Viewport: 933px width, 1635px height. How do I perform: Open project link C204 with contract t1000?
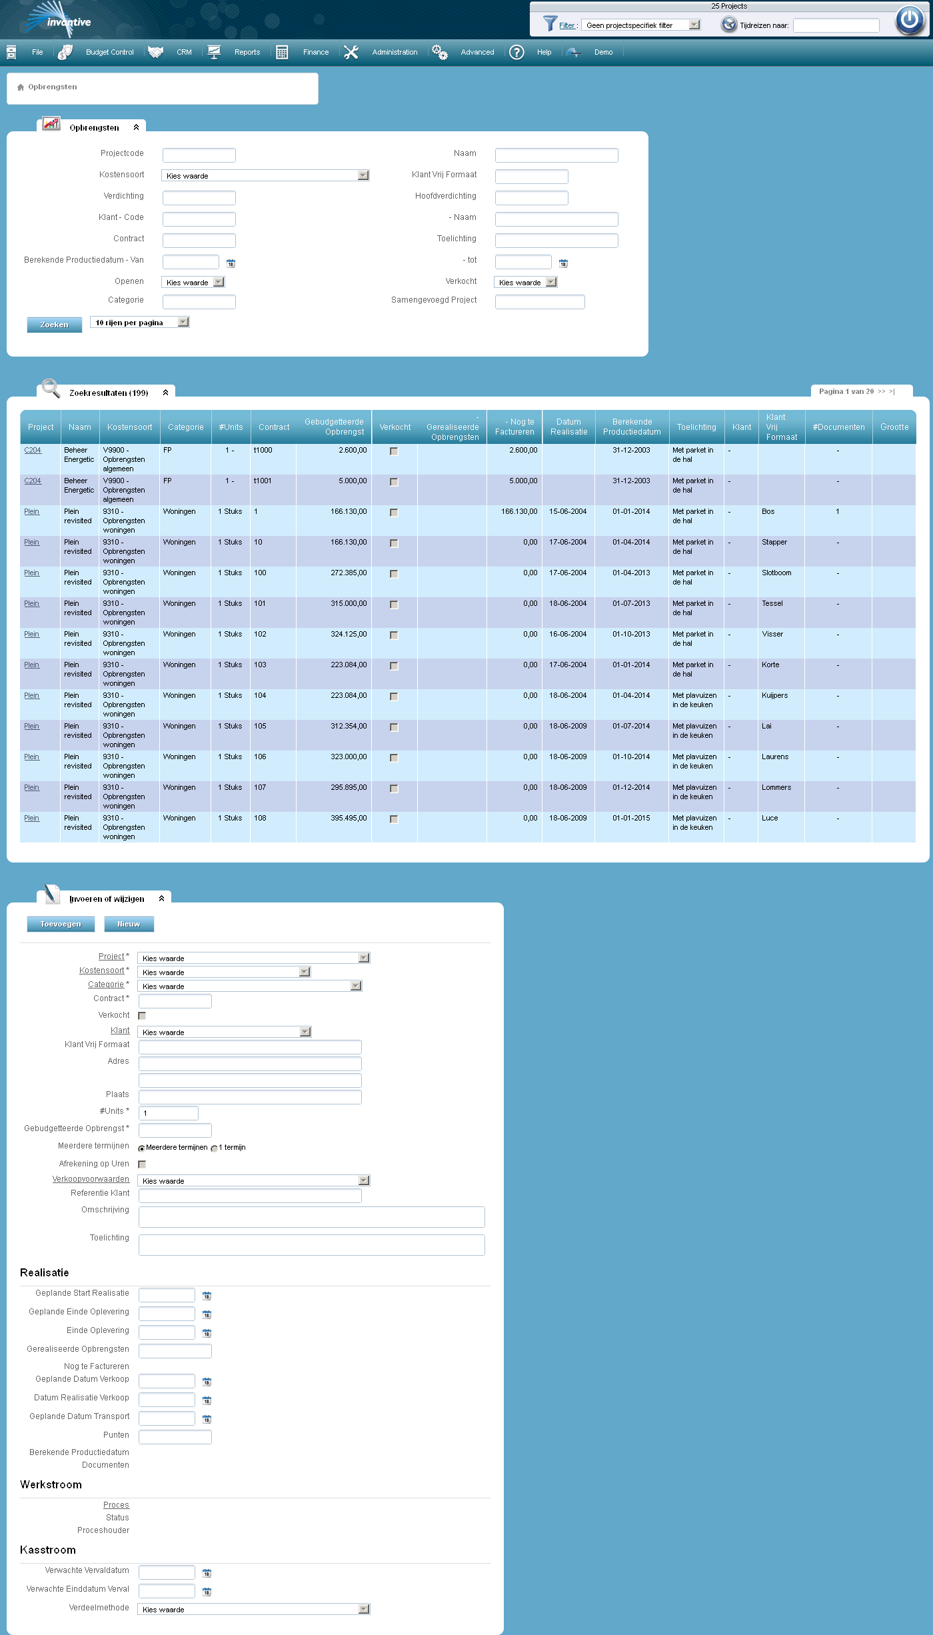tap(33, 451)
